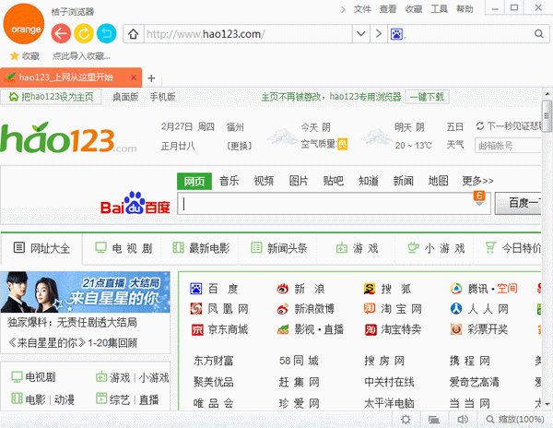
Task: Click the home icon beside address bar
Action: 134,34
